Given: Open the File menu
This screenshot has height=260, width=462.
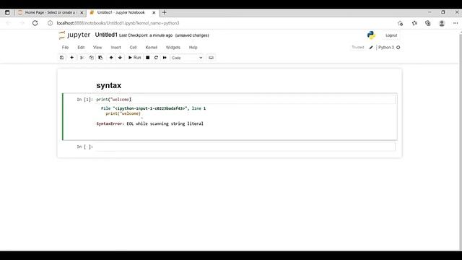Looking at the screenshot, I should point(65,48).
